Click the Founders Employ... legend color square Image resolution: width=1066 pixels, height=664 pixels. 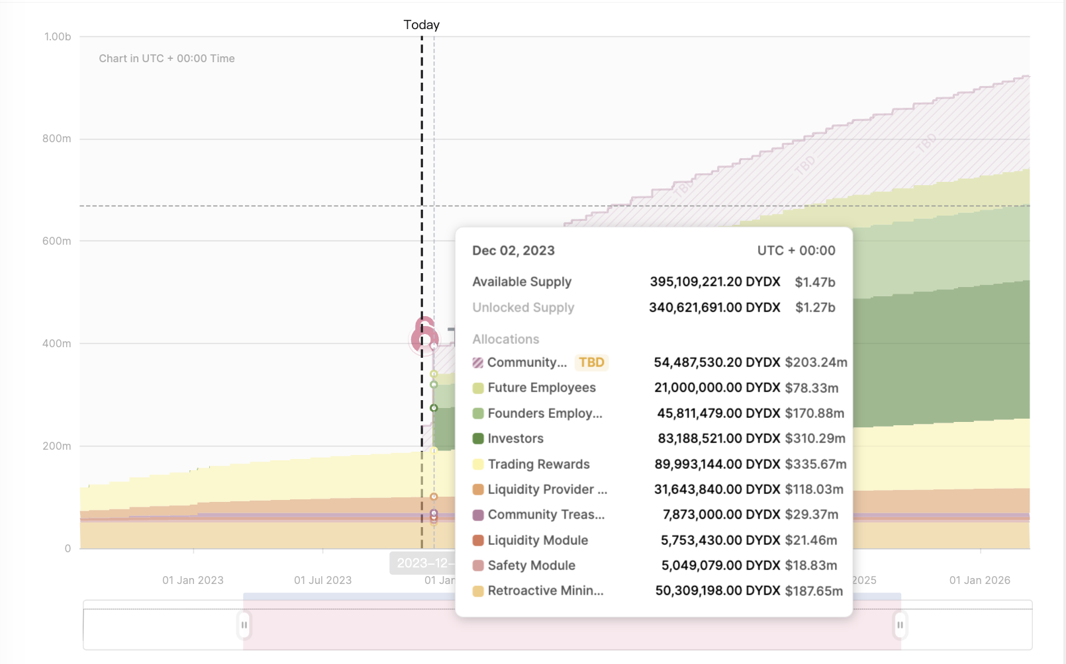pos(478,413)
